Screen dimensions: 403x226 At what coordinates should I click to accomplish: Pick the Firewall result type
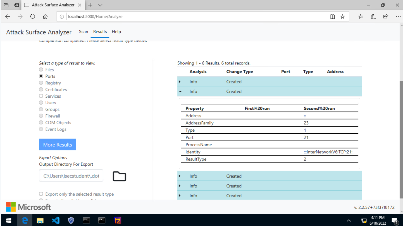pyautogui.click(x=41, y=116)
